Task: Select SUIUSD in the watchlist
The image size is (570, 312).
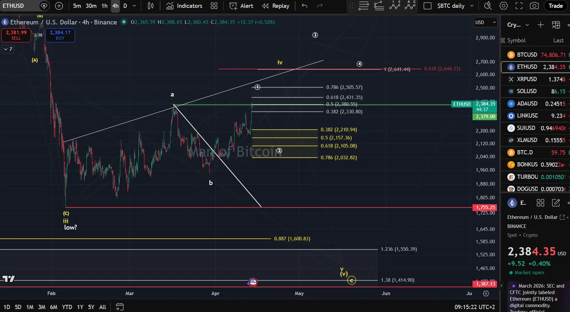Action: 535,128
